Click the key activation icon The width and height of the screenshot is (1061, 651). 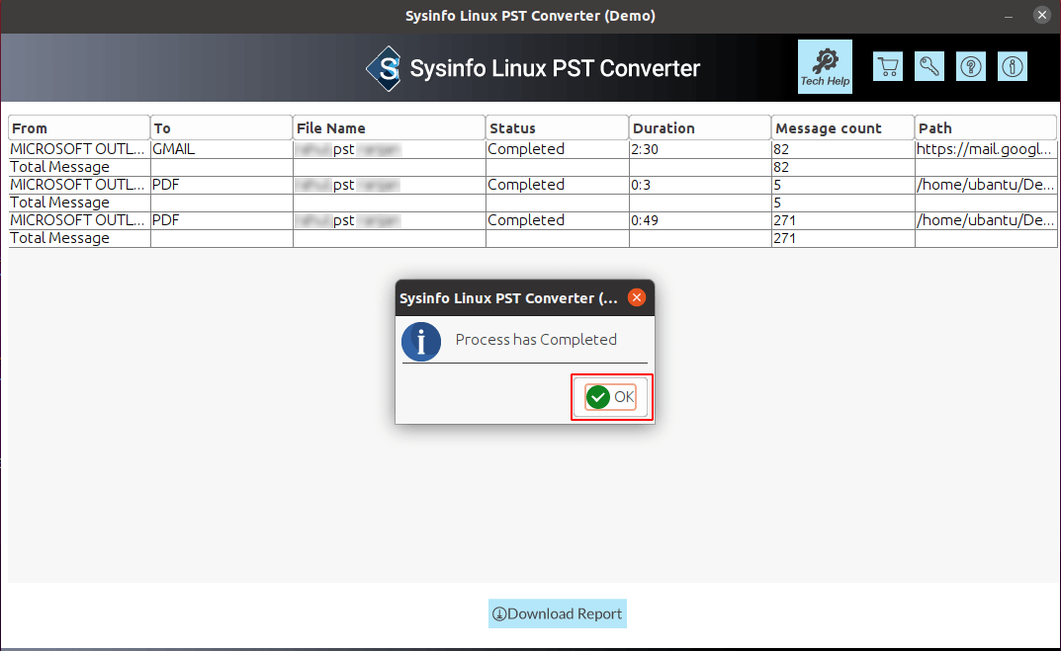click(x=929, y=66)
